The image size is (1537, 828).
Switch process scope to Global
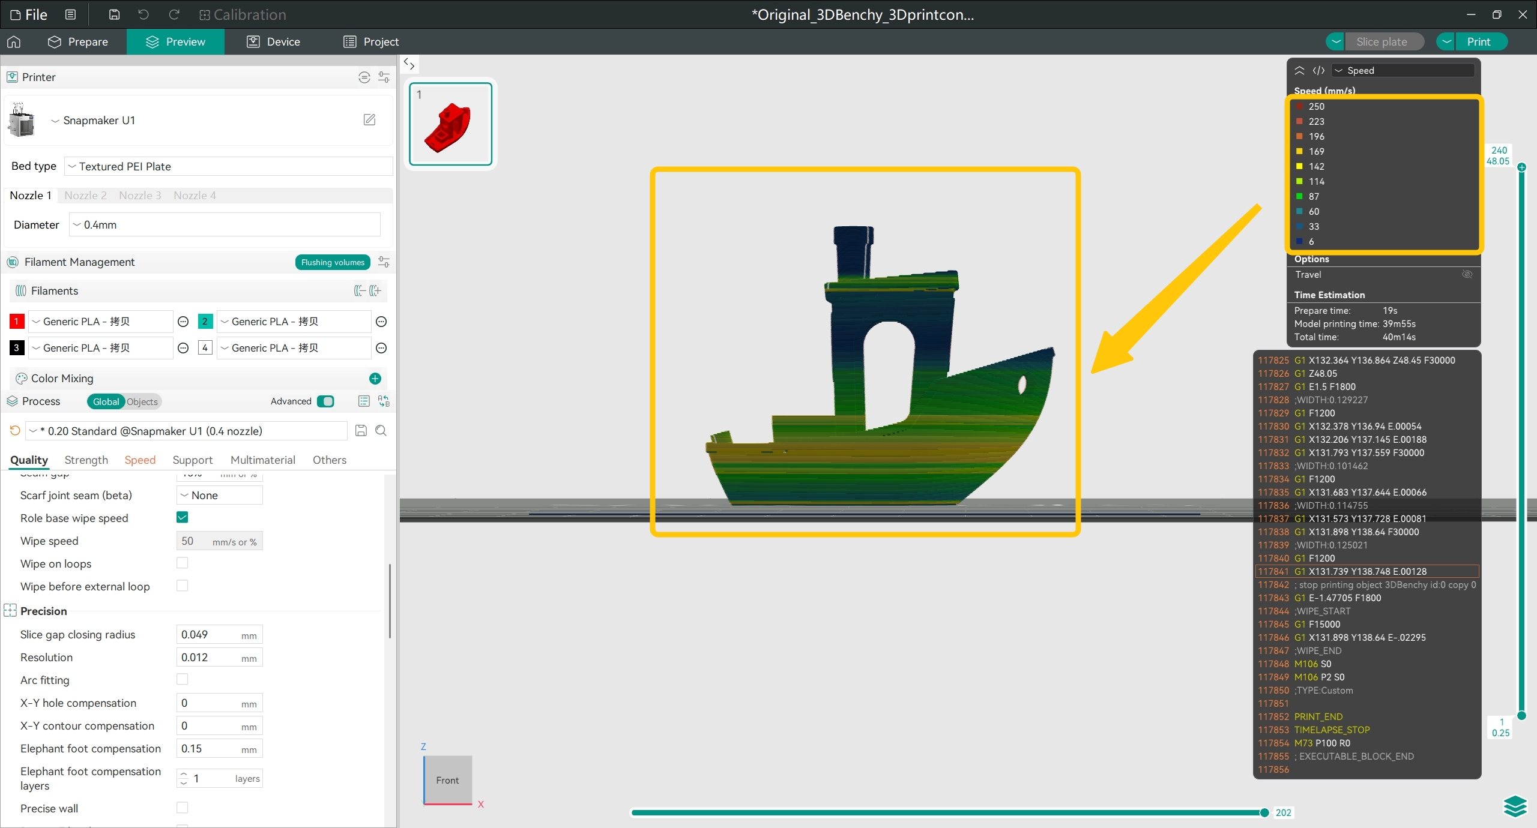coord(106,401)
